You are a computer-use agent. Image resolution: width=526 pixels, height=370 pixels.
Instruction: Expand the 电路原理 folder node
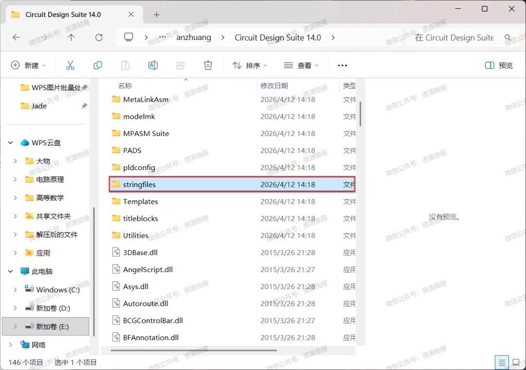pyautogui.click(x=15, y=179)
